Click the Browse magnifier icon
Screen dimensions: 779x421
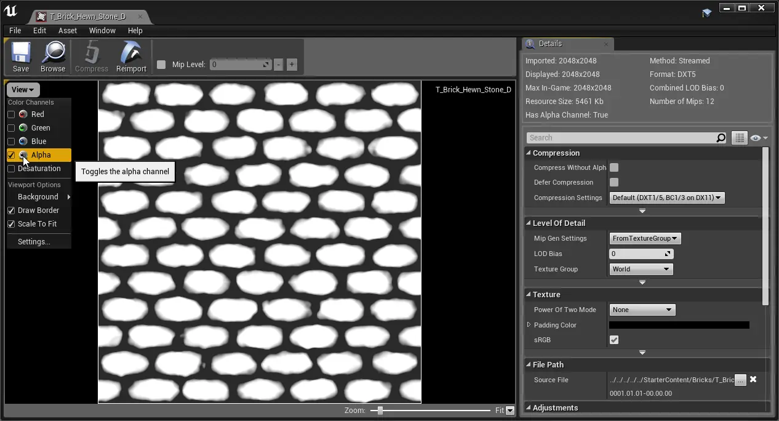54,54
